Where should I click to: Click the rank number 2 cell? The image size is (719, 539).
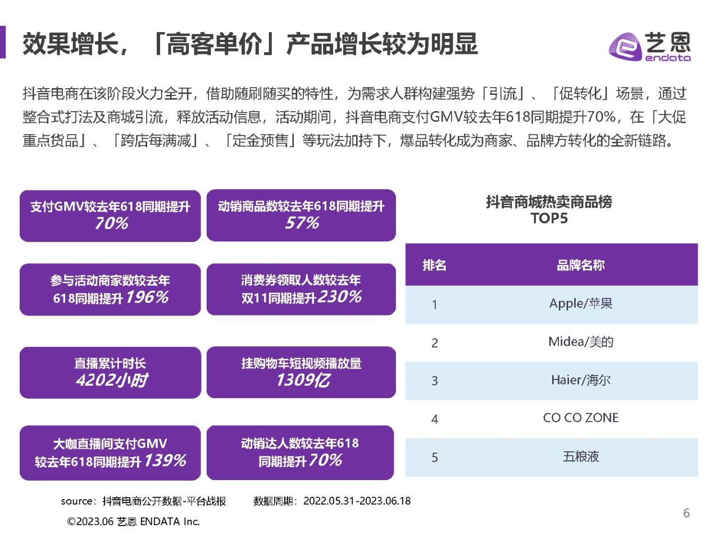pyautogui.click(x=434, y=343)
